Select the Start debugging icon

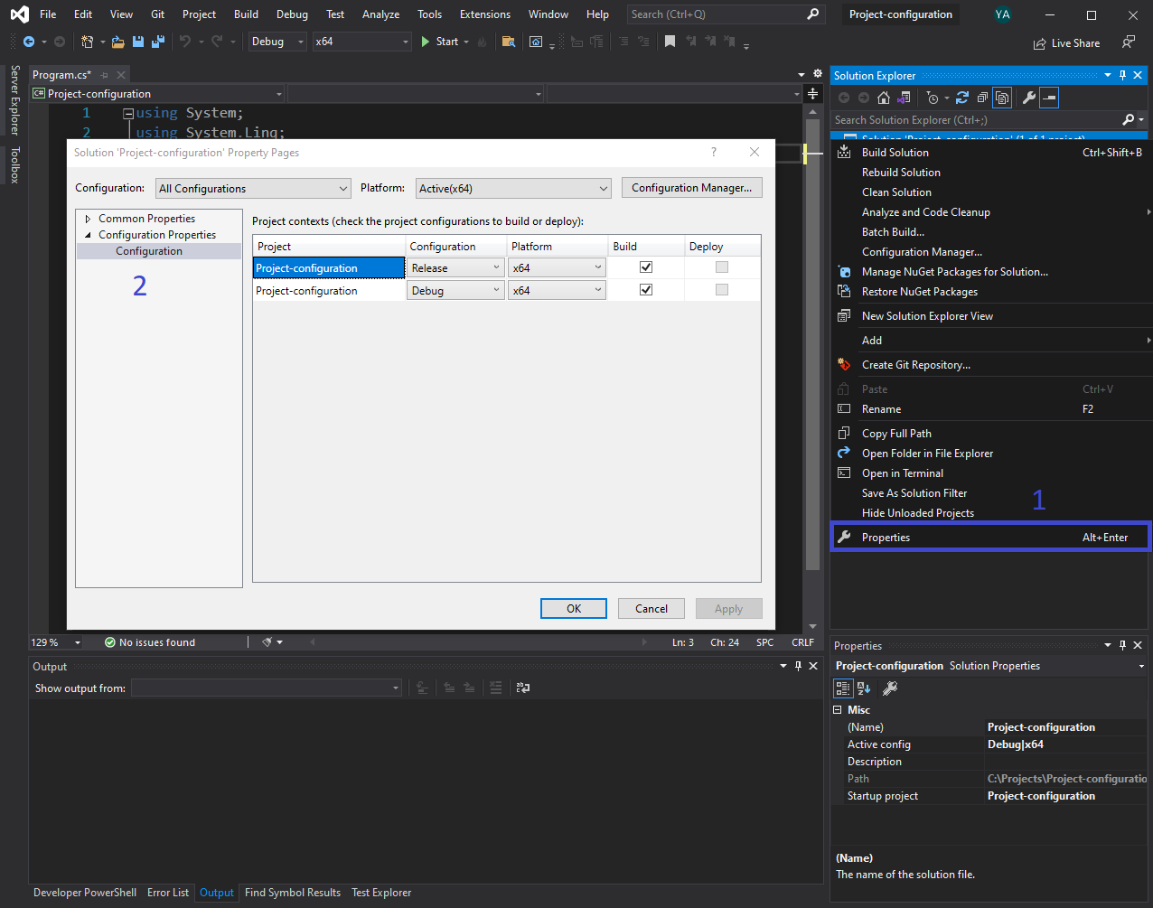tap(424, 42)
